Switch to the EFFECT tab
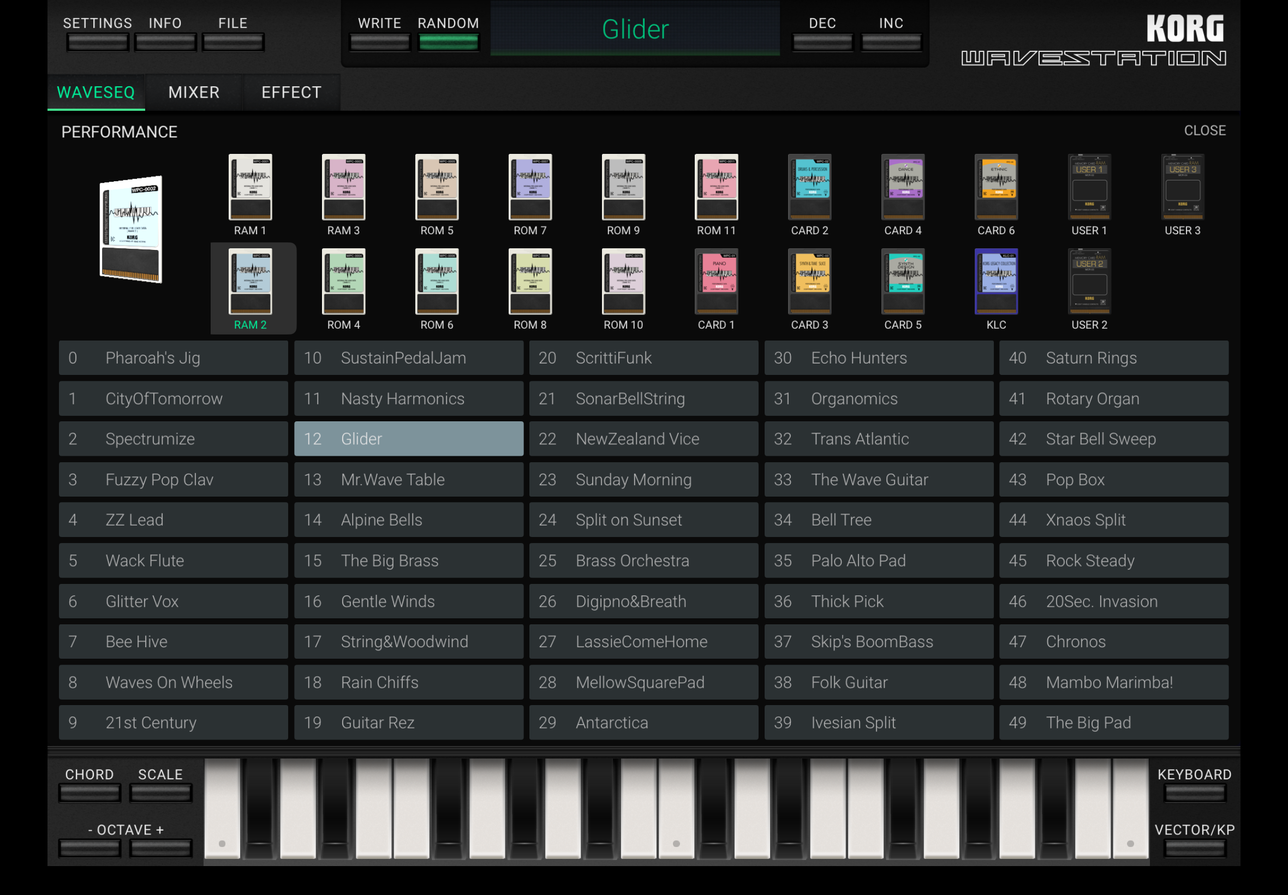1288x895 pixels. click(291, 93)
